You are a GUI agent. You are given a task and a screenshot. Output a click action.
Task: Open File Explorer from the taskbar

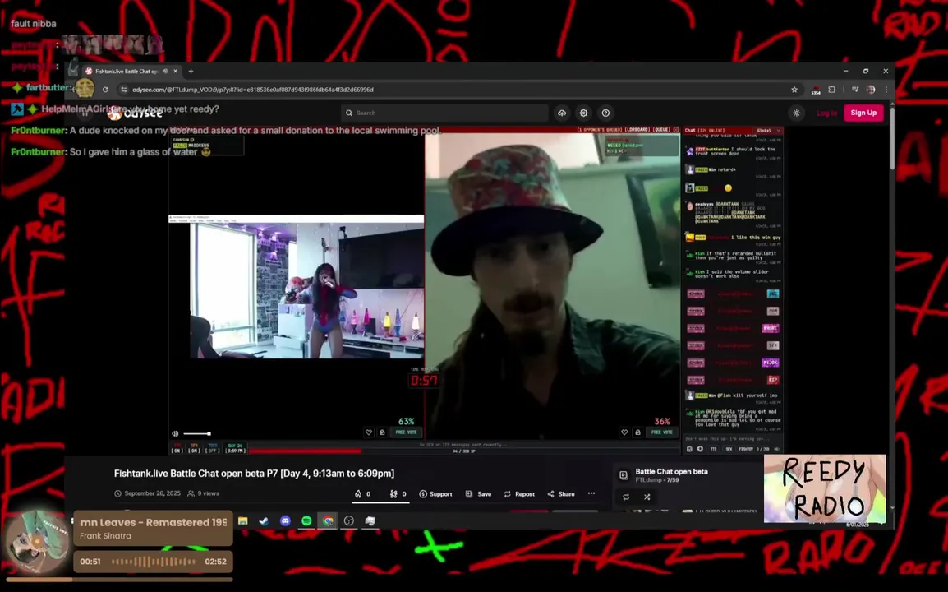[x=243, y=520]
